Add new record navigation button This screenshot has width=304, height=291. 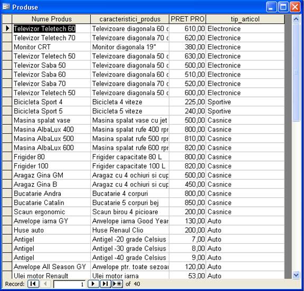(117, 284)
